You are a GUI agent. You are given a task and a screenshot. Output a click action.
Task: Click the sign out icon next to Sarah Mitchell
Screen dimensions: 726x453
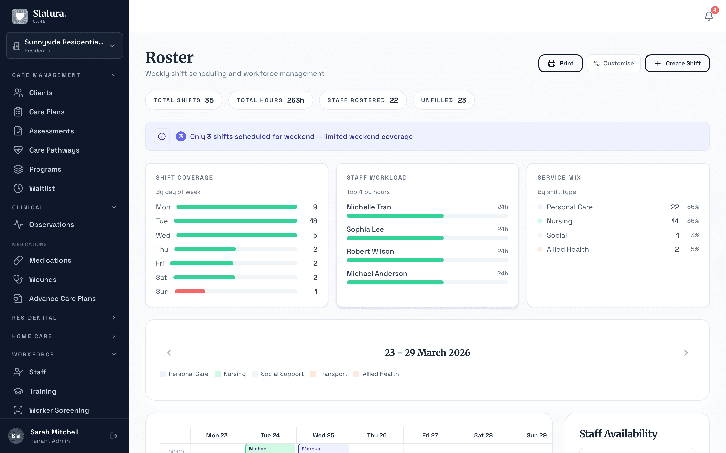(x=114, y=436)
